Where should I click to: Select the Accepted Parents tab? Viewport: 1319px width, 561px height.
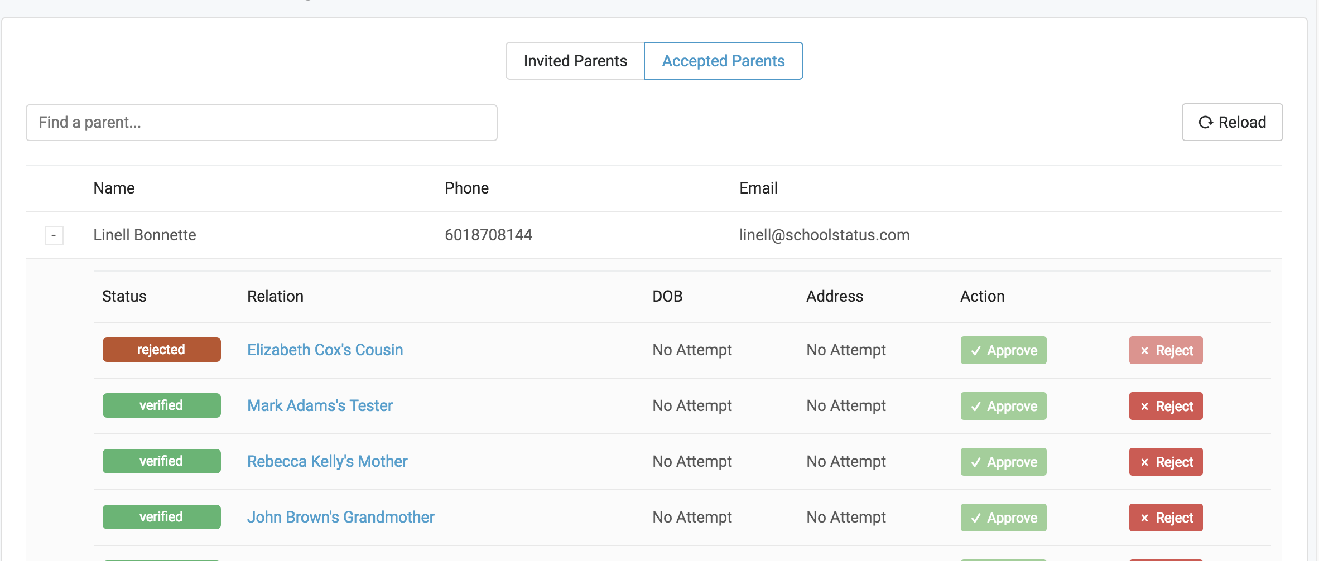click(x=723, y=61)
